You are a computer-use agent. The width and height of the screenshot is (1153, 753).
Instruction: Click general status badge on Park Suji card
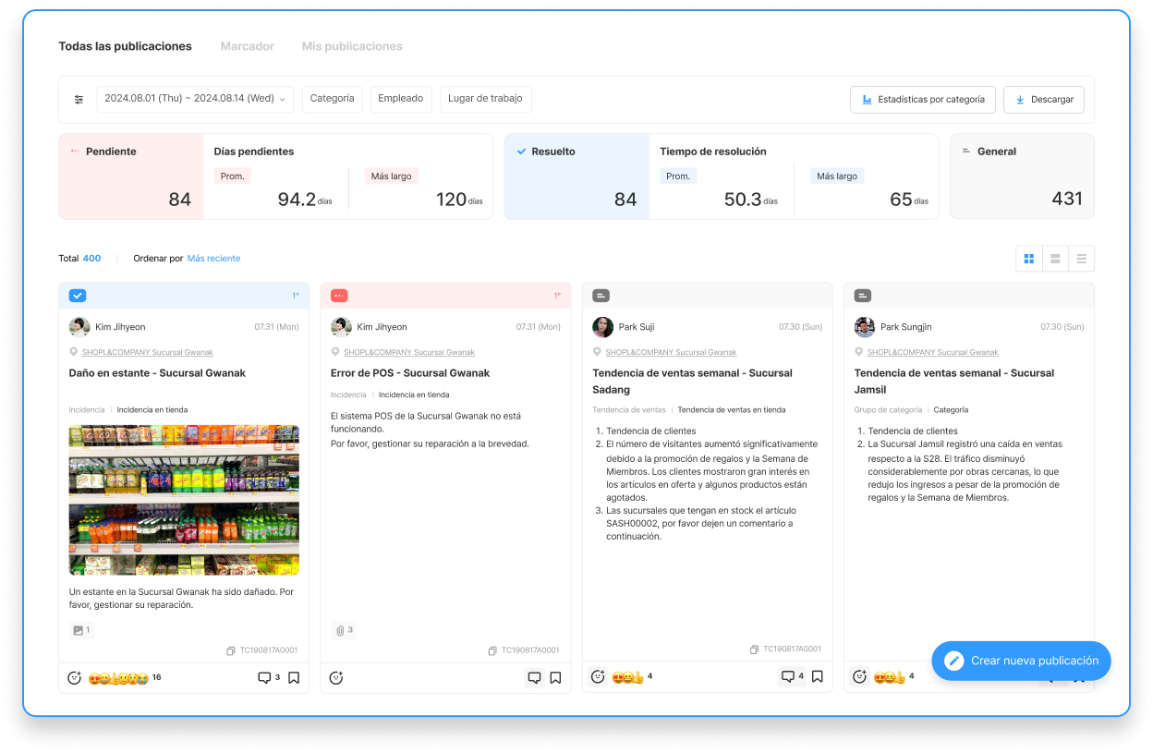601,296
